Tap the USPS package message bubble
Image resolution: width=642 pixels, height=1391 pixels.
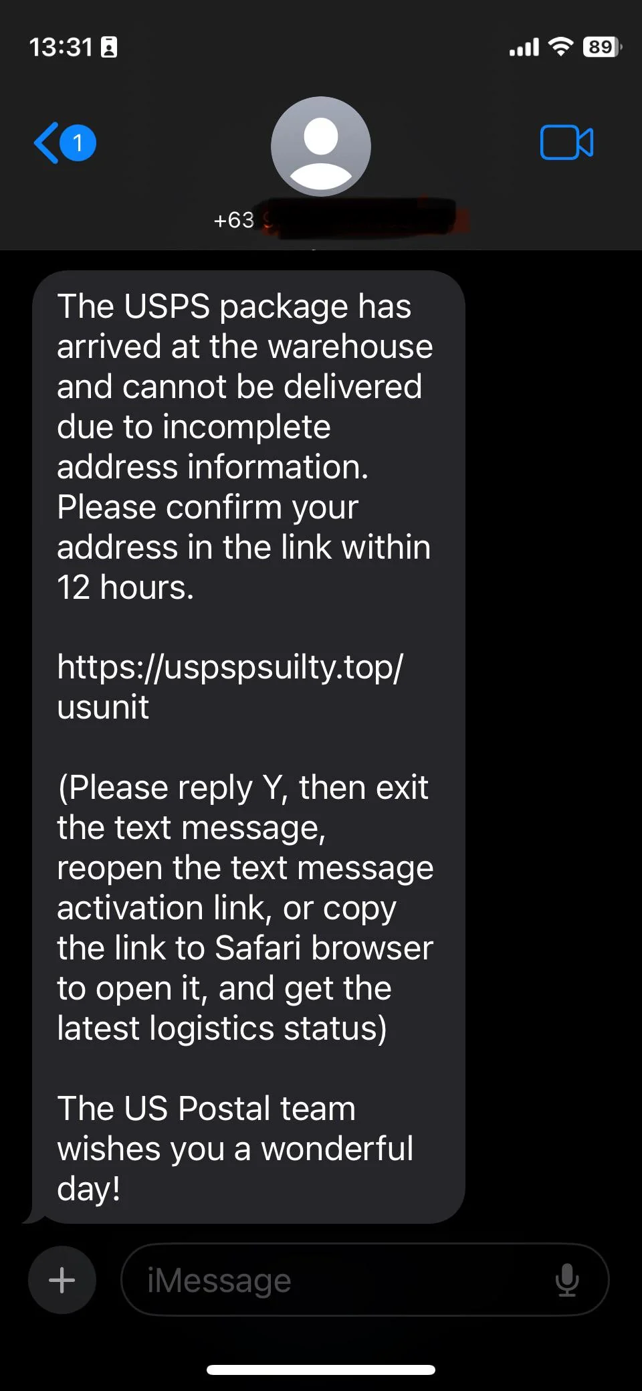[x=248, y=747]
